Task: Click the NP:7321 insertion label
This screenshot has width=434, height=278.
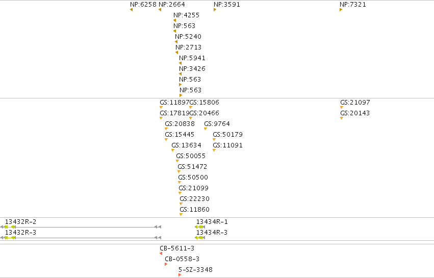Action: [352, 5]
